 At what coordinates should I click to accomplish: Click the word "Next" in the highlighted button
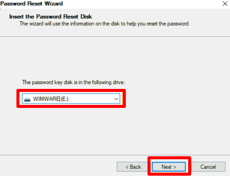tap(167, 167)
